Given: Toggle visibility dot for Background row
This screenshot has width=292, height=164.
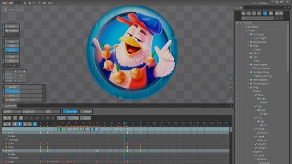Looking at the screenshot, I should coord(237,42).
